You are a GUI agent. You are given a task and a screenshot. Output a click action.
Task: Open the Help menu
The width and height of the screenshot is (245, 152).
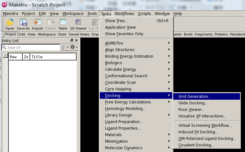178,14
